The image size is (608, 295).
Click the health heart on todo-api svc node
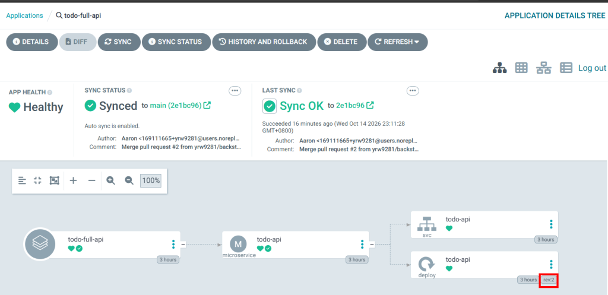tap(449, 229)
